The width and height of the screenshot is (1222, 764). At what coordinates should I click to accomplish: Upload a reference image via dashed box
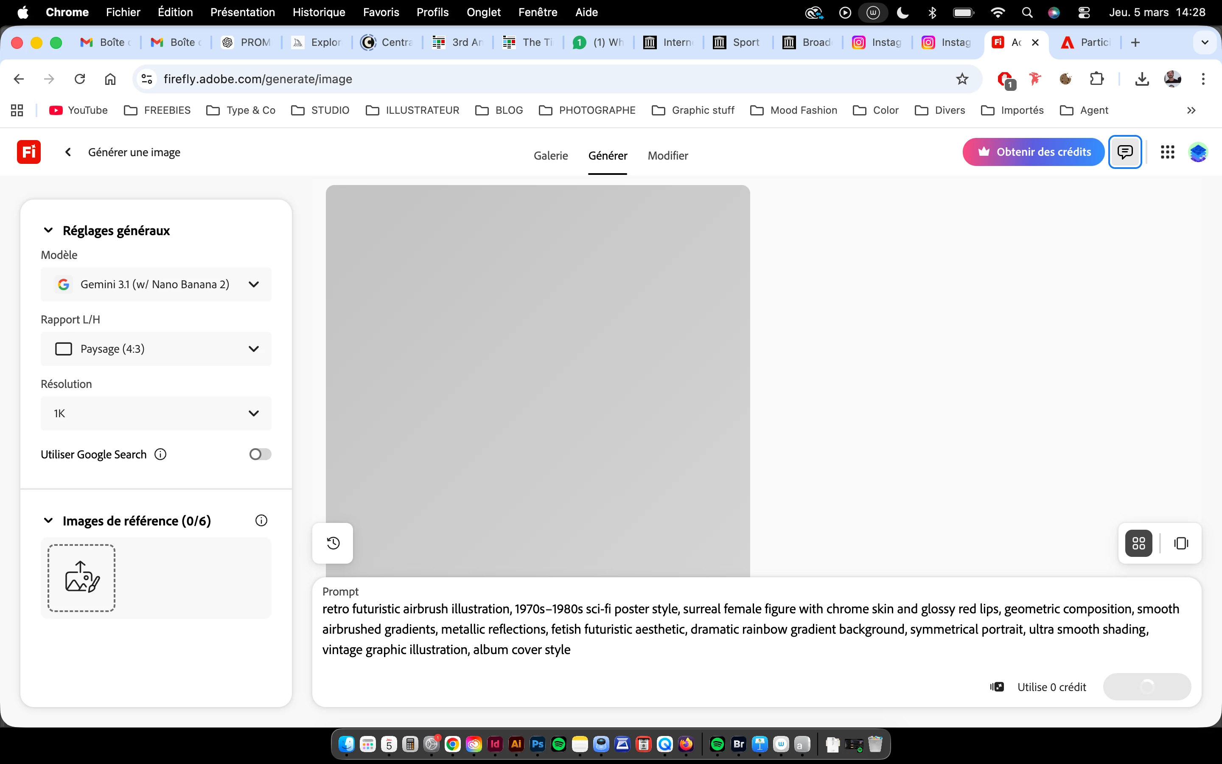click(x=81, y=578)
